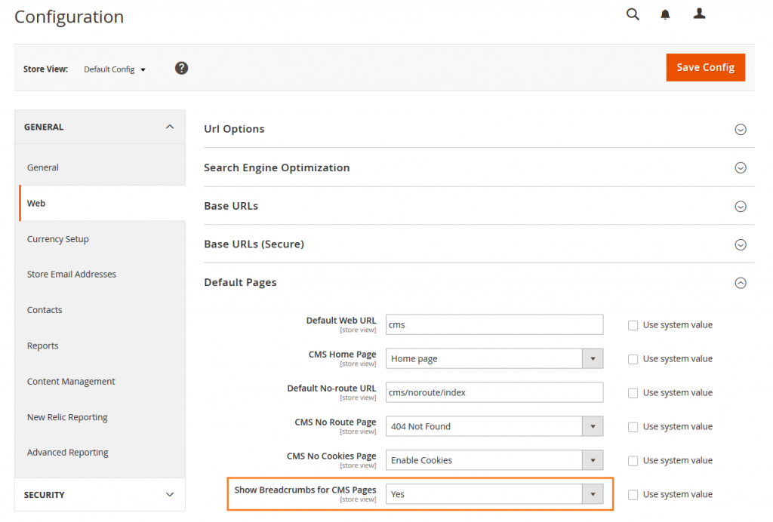Save the configuration with Save Config
This screenshot has height=522, width=773.
[x=705, y=67]
